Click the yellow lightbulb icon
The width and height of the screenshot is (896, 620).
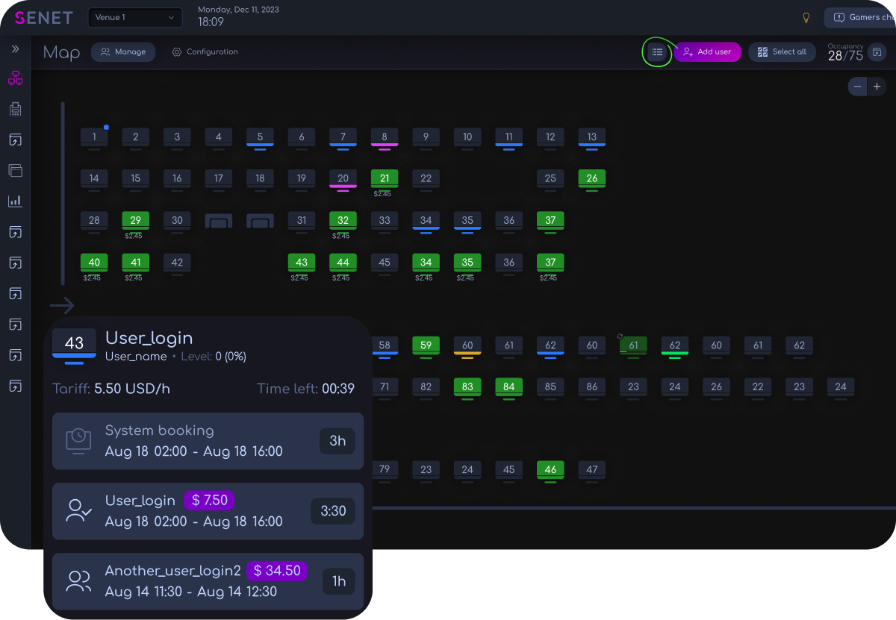point(806,17)
